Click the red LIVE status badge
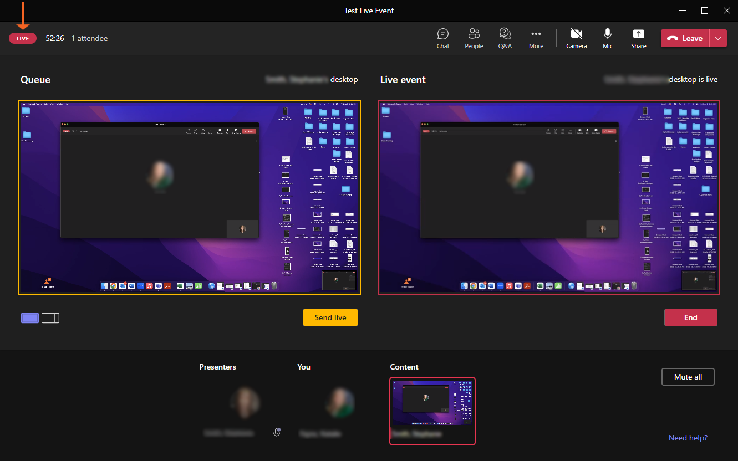 coord(23,38)
